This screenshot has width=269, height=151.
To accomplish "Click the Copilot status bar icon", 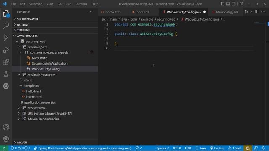I will [248, 148].
